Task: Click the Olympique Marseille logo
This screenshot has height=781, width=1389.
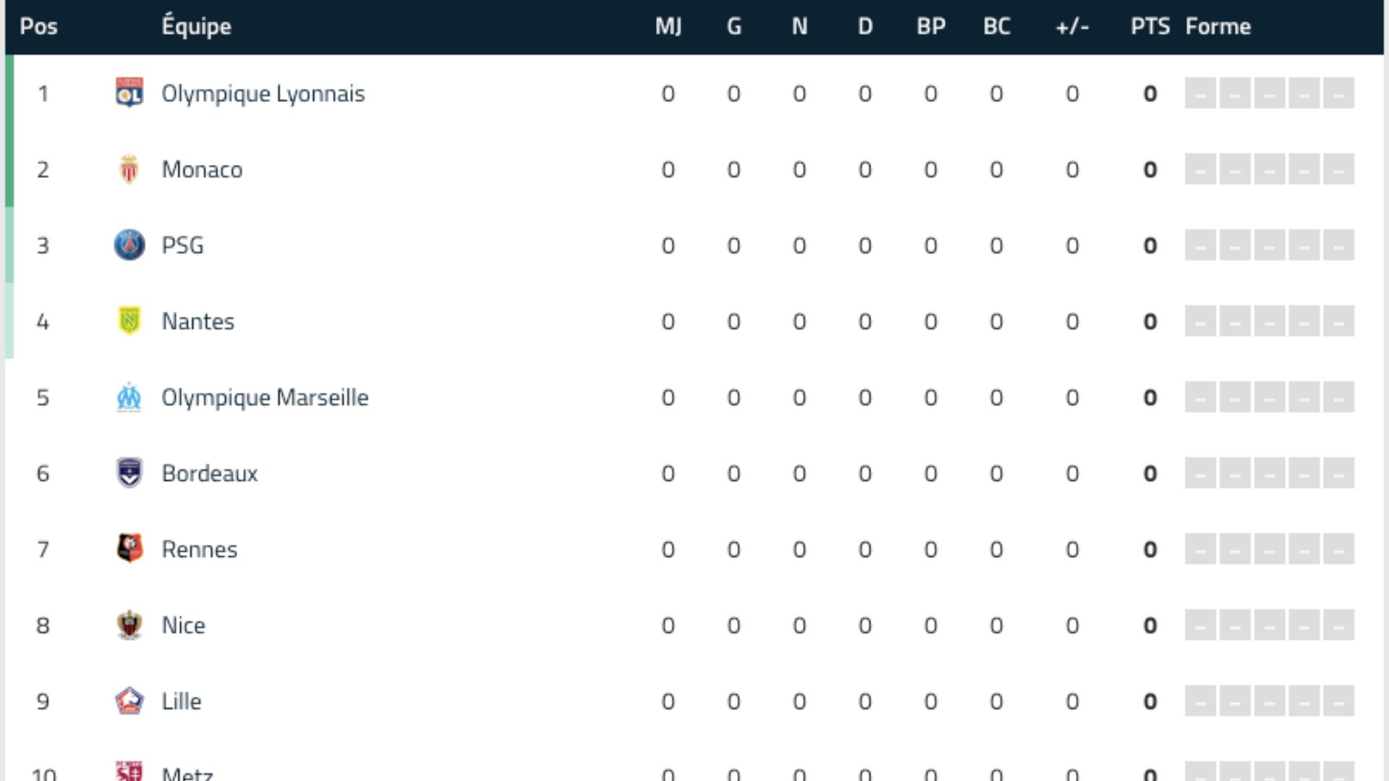Action: pos(129,397)
